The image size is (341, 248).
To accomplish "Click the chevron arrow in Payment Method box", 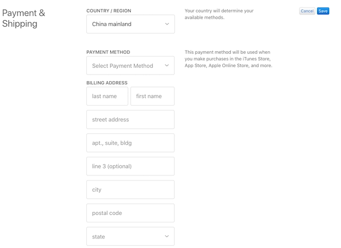I will coord(167,66).
